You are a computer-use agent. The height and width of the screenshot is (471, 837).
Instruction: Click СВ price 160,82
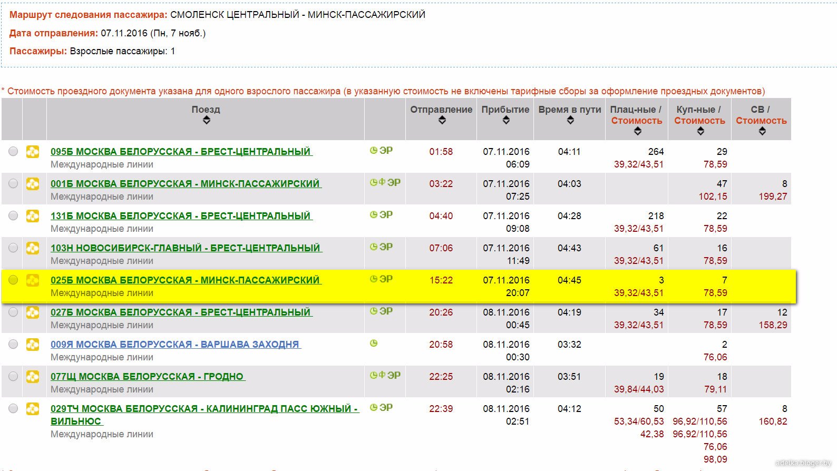tap(773, 421)
